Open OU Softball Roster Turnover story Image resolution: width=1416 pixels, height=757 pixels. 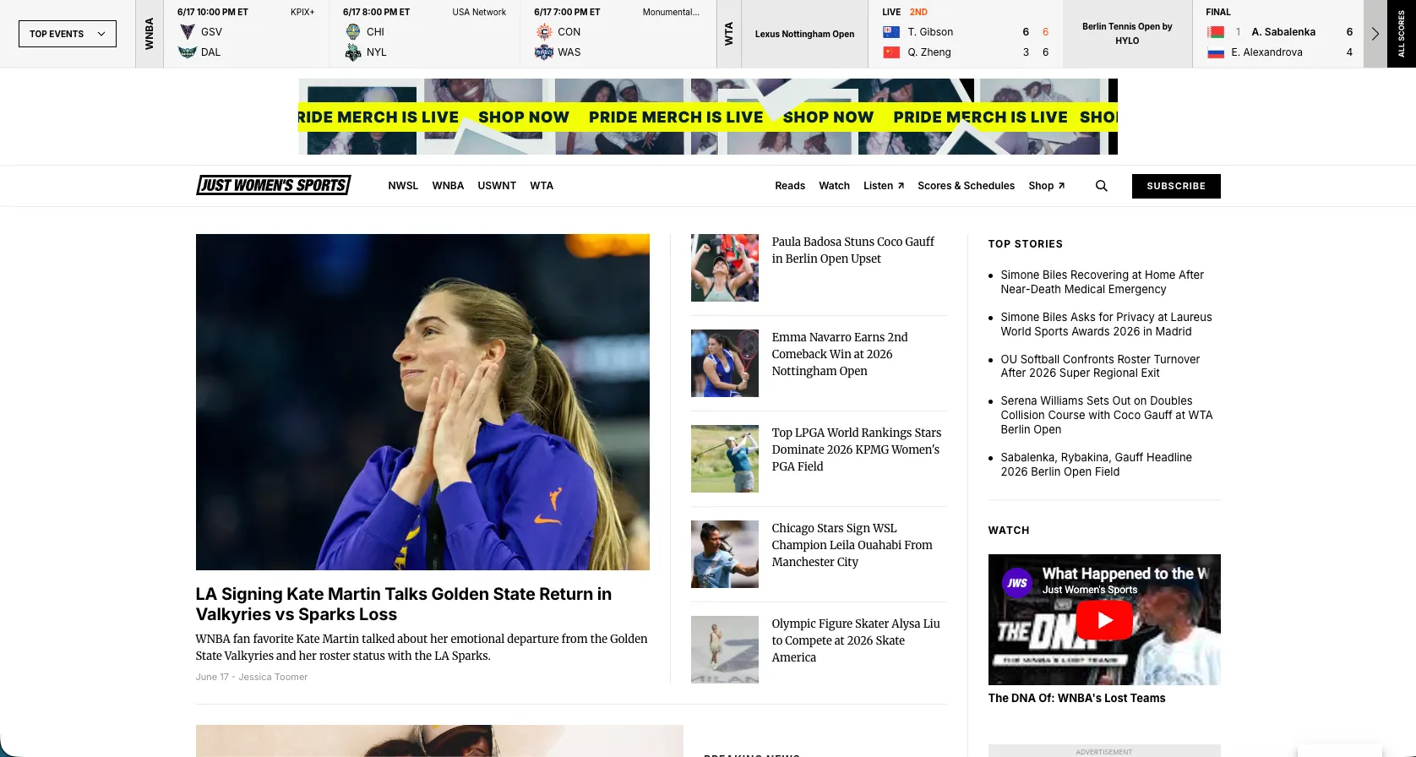(1100, 366)
